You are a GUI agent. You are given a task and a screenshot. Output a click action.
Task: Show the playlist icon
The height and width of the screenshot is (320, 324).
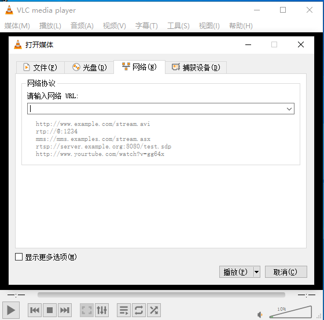tap(124, 310)
